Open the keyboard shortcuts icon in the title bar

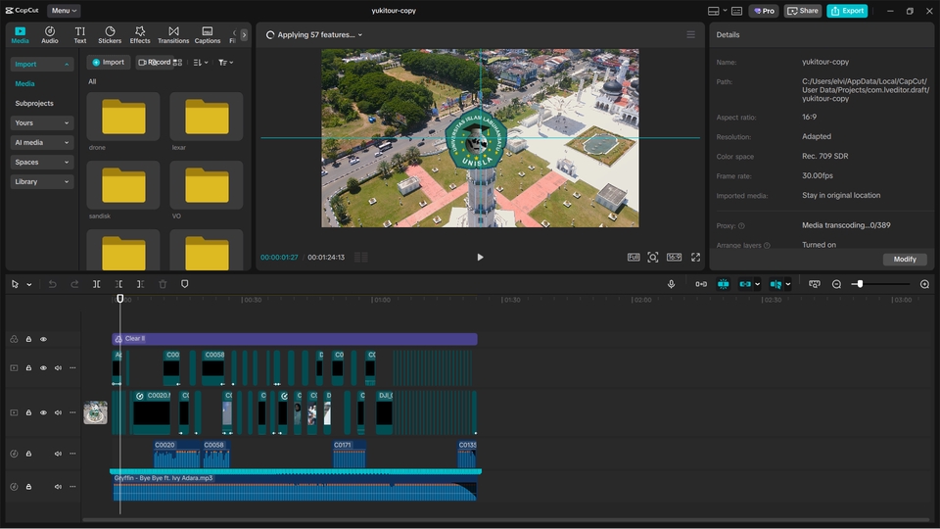pos(736,11)
